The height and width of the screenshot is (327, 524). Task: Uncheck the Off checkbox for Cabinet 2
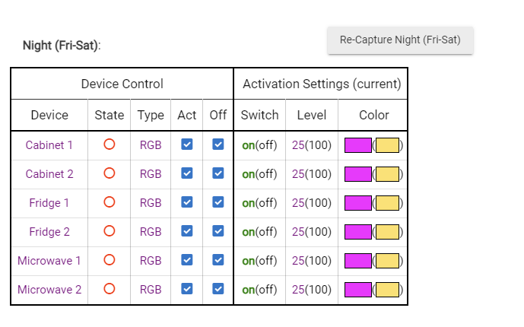coord(218,173)
